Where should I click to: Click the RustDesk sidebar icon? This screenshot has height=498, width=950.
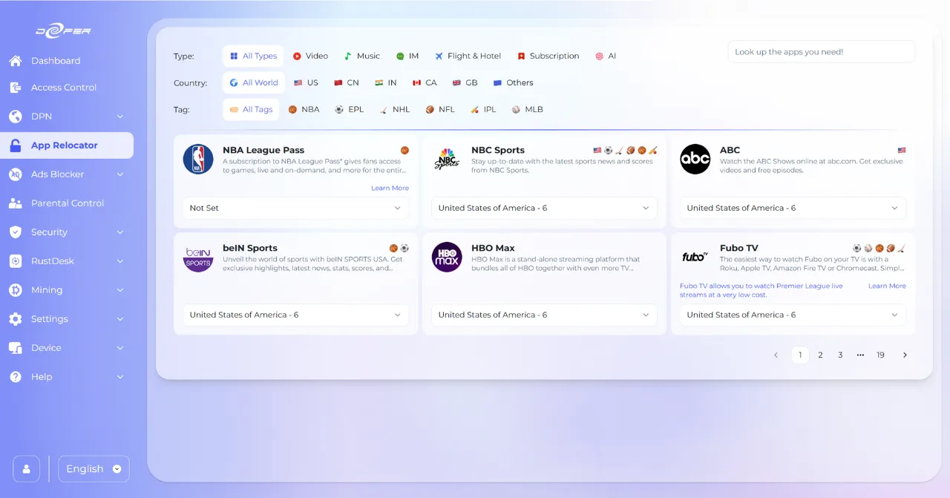[x=16, y=261]
